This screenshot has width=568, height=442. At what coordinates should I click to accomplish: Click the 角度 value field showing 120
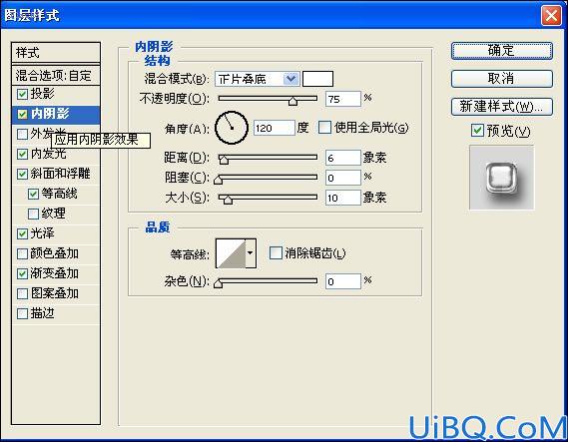click(275, 128)
